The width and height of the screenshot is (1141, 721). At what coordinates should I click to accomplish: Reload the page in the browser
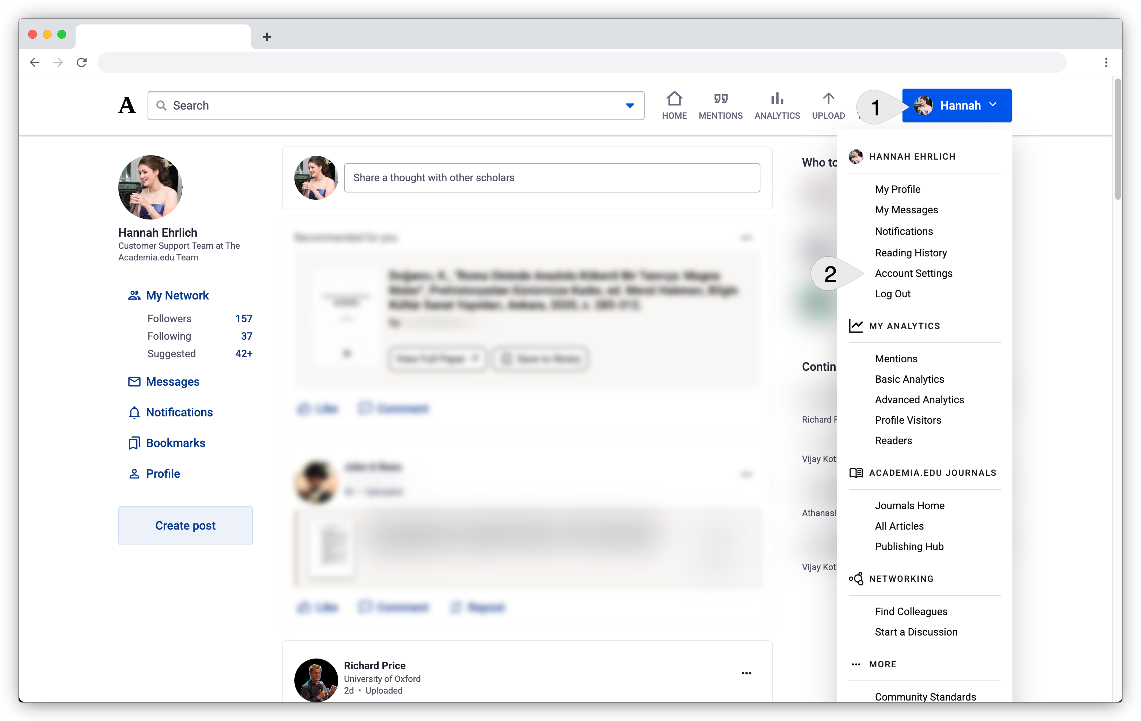click(x=81, y=62)
